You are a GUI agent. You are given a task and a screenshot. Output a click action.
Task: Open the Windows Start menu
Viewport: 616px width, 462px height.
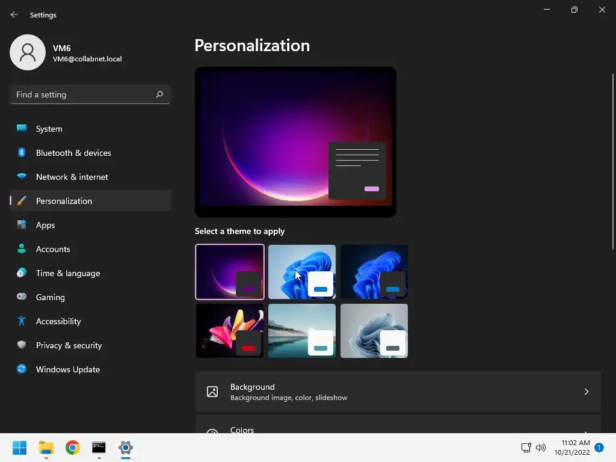[x=19, y=448]
